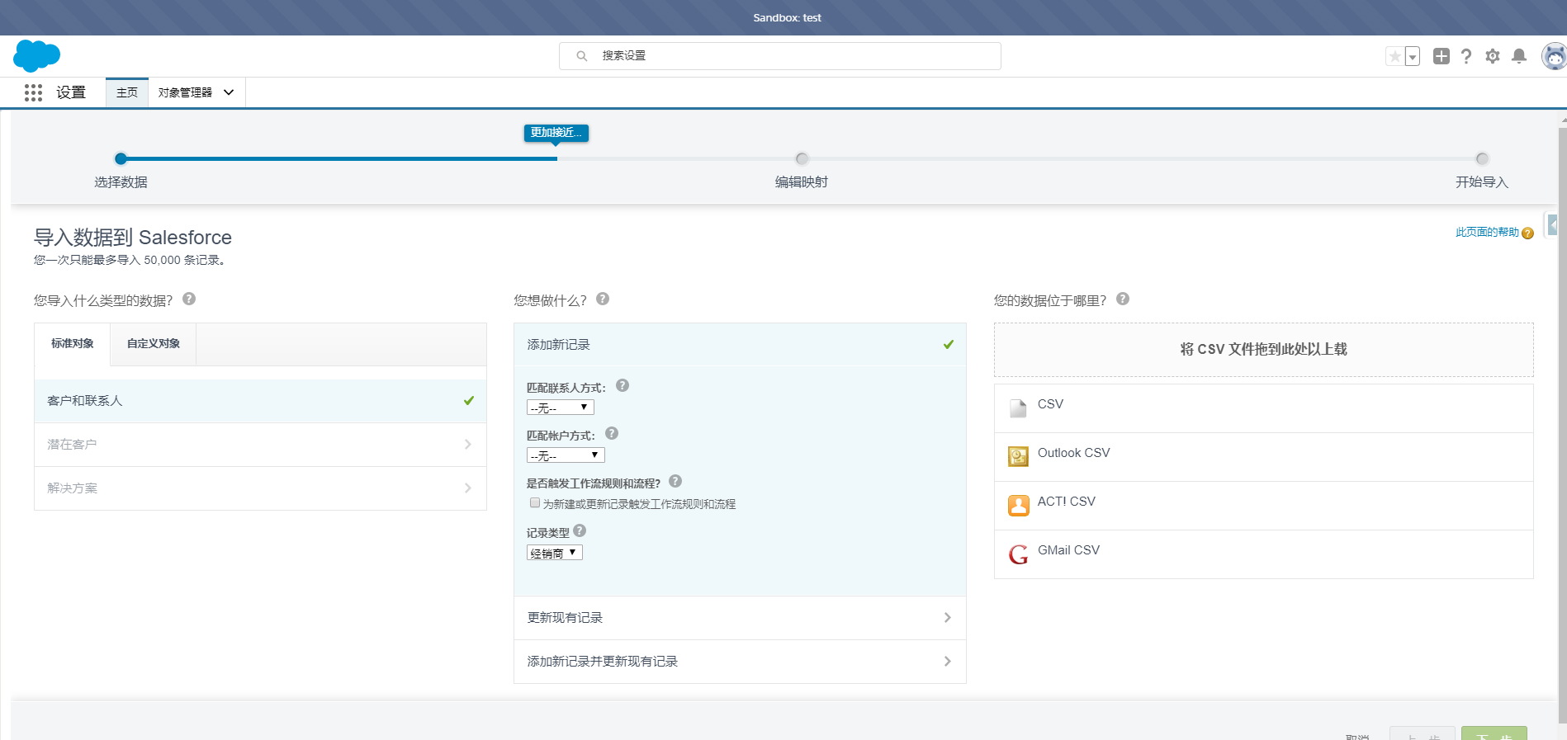Click the 导入数据到 Salesforce heading
Screen dimensions: 1567x740
pos(133,238)
